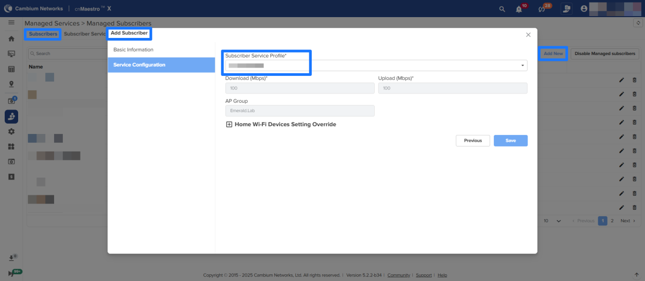Viewport: 645px width, 281px height.
Task: Click the Save button
Action: [x=510, y=141]
